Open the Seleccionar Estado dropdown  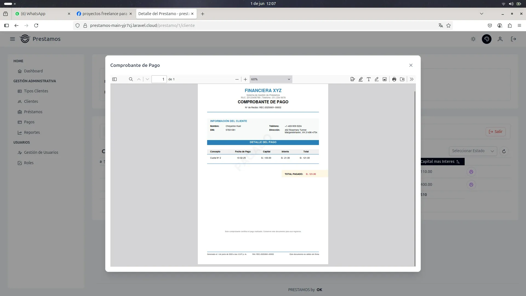(x=473, y=151)
